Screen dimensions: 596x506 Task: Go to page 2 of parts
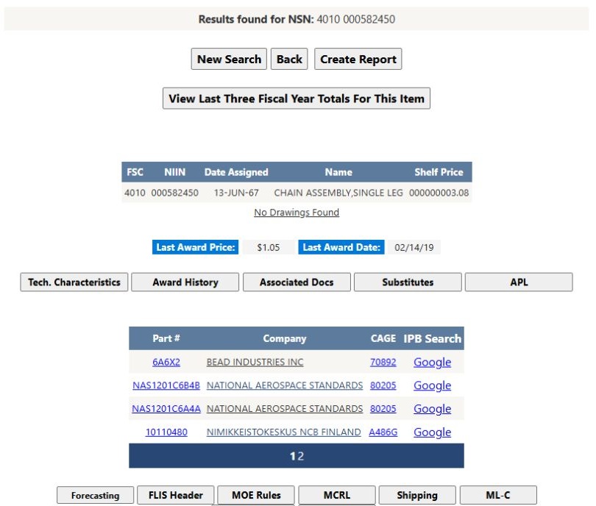301,456
